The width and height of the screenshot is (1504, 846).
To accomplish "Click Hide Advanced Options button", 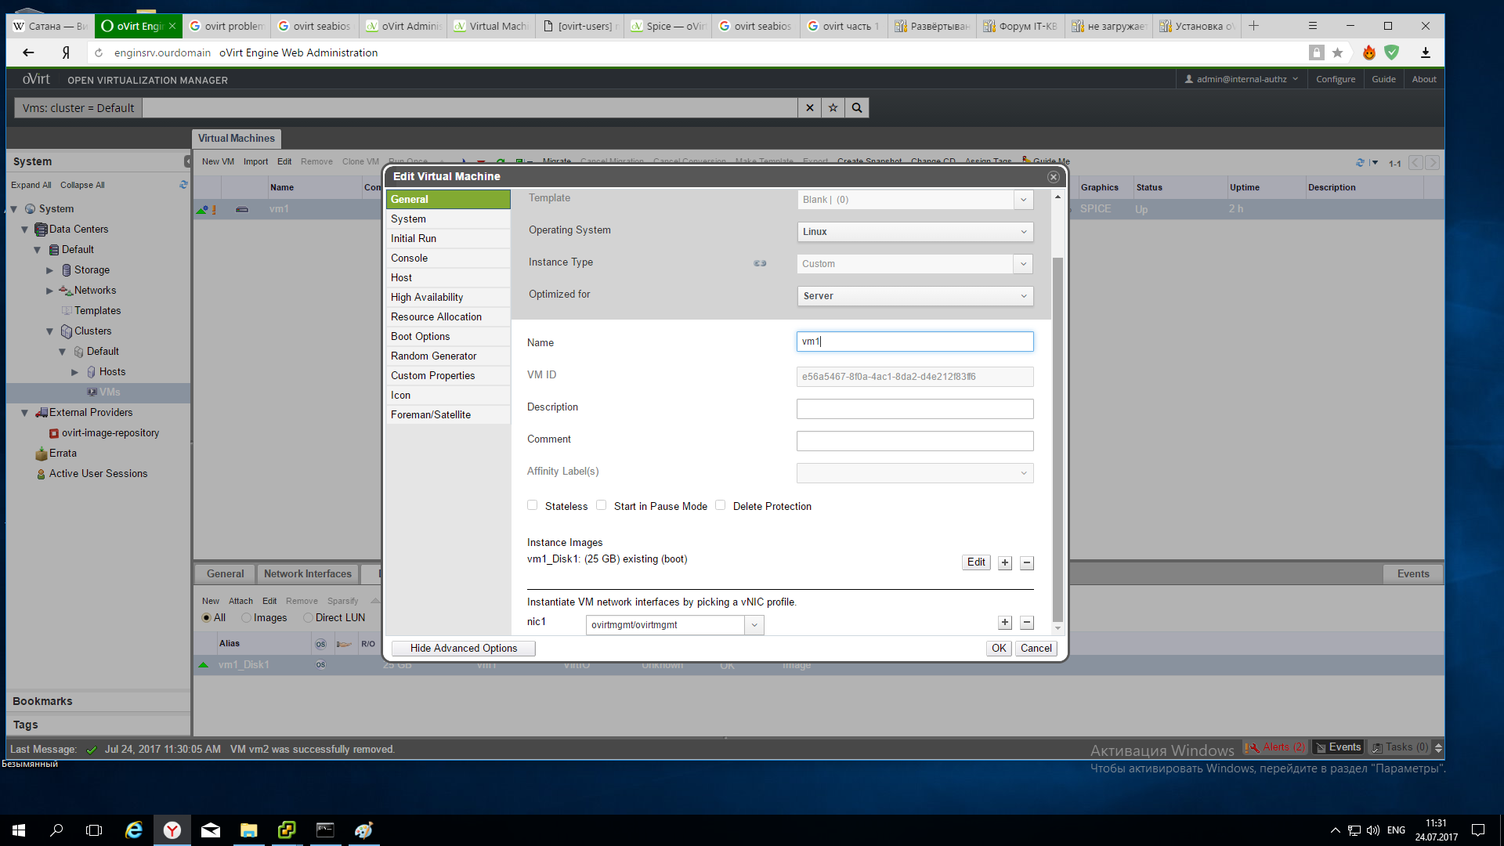I will tap(463, 649).
